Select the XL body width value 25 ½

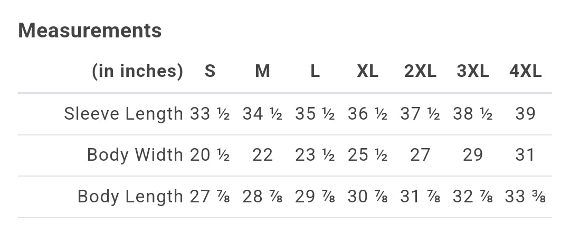[367, 155]
